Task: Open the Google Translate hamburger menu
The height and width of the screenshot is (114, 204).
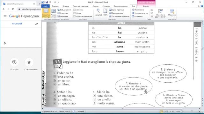Action: (5, 16)
